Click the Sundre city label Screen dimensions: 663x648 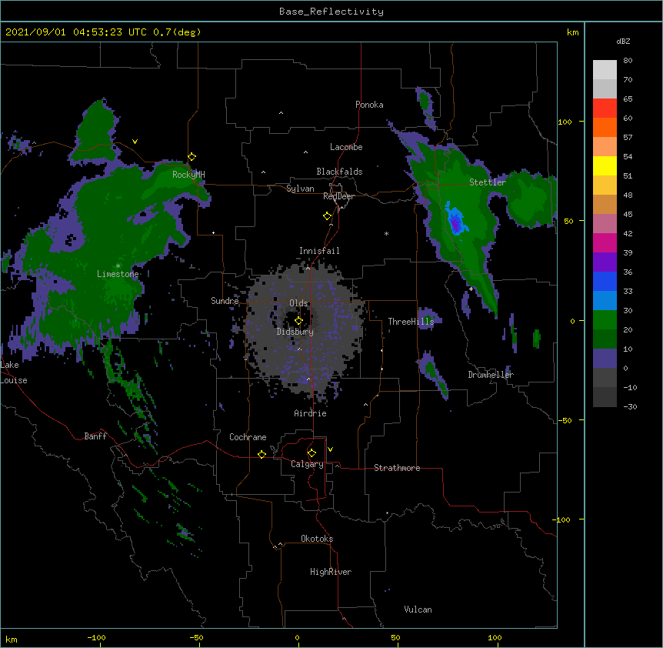tap(225, 301)
